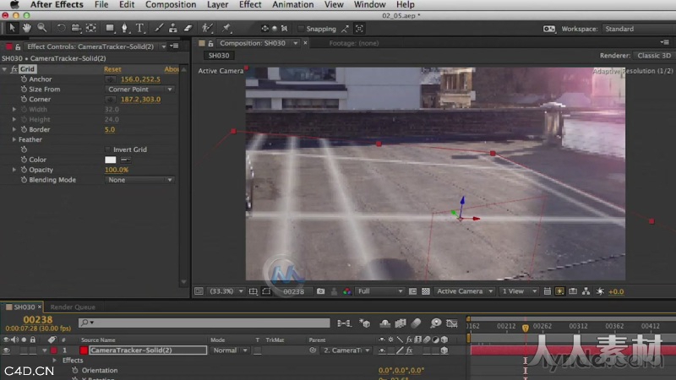The image size is (676, 380).
Task: Select the Zoom magnifier tool
Action: (x=41, y=29)
